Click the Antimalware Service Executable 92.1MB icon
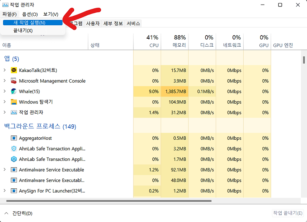The image size is (307, 222). pyautogui.click(x=14, y=170)
